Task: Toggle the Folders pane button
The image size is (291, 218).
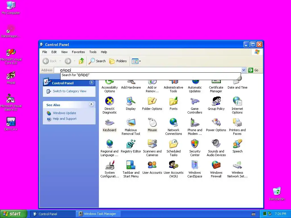Action: click(x=118, y=61)
